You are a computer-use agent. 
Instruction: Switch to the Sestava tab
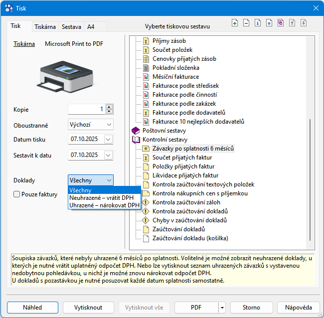[71, 26]
